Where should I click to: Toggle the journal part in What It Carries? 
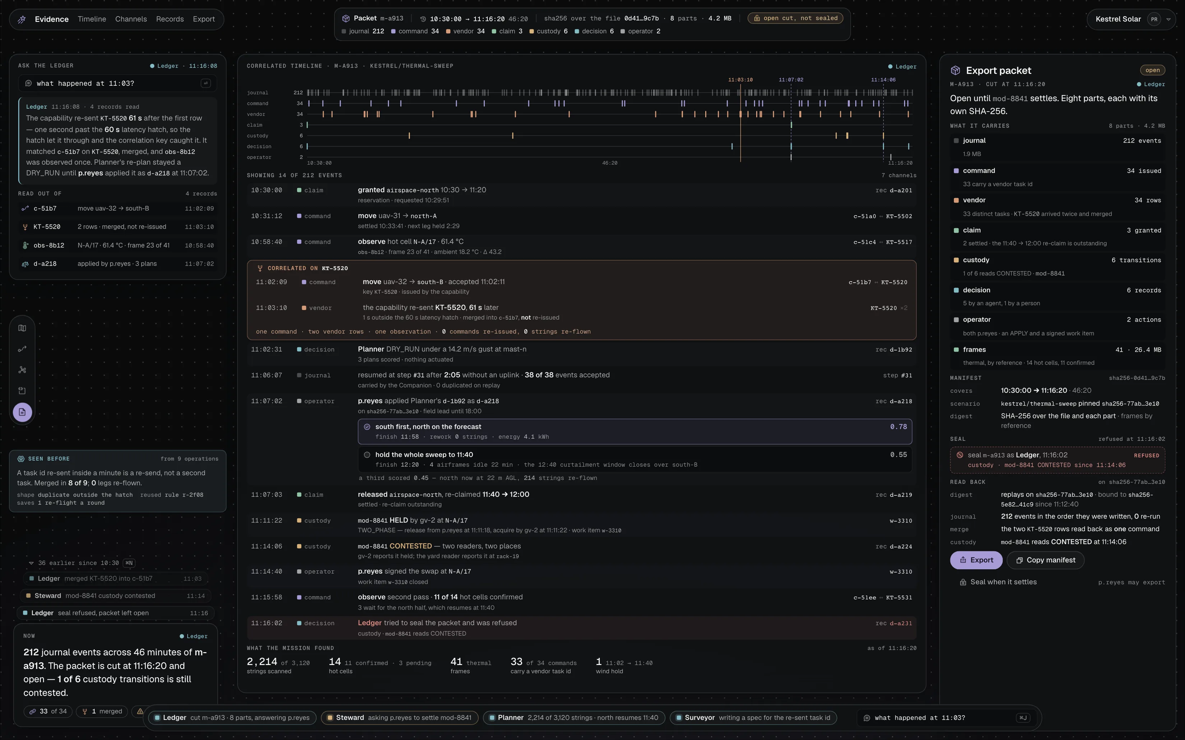1057,147
